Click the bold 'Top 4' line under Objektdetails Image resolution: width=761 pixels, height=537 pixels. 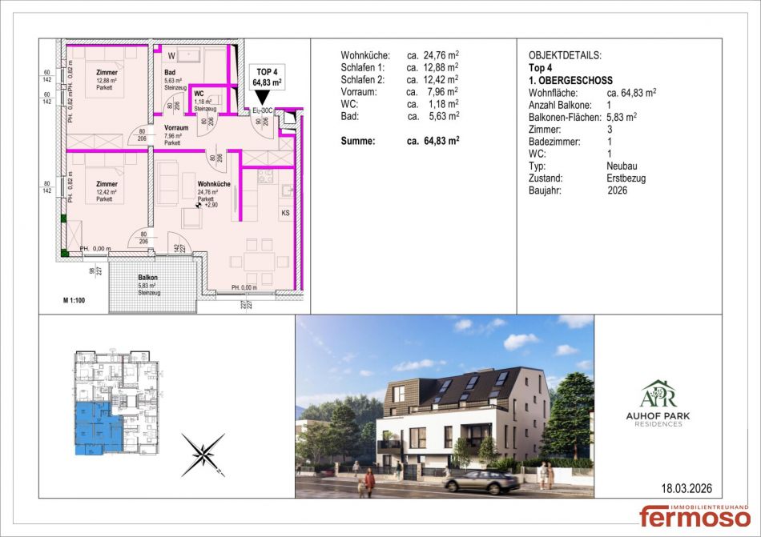pyautogui.click(x=540, y=68)
